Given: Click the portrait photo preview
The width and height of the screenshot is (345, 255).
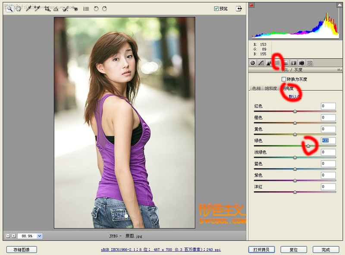Looking at the screenshot, I should [x=125, y=123].
